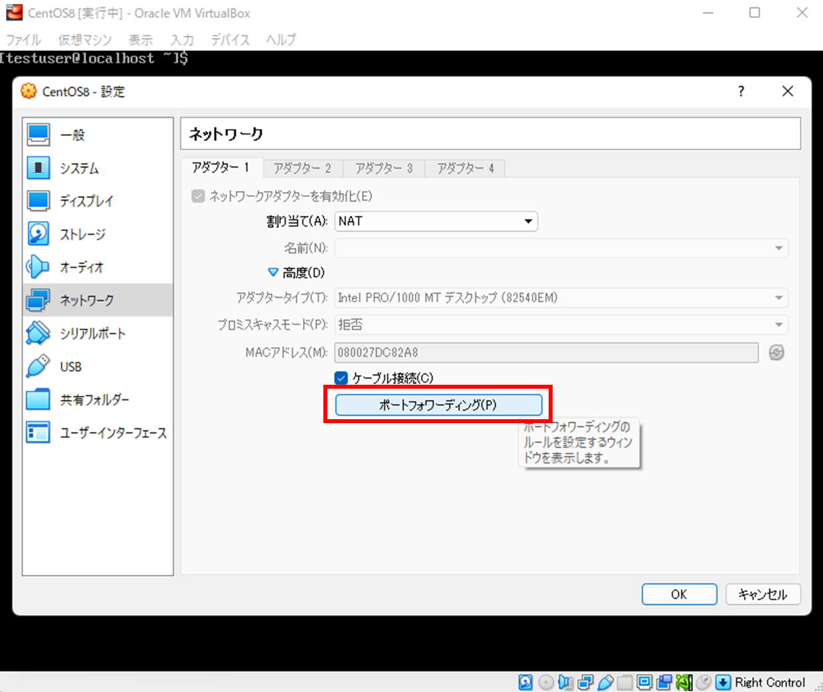Viewport: 823px width, 692px height.
Task: Open the USB settings section
Action: click(71, 367)
